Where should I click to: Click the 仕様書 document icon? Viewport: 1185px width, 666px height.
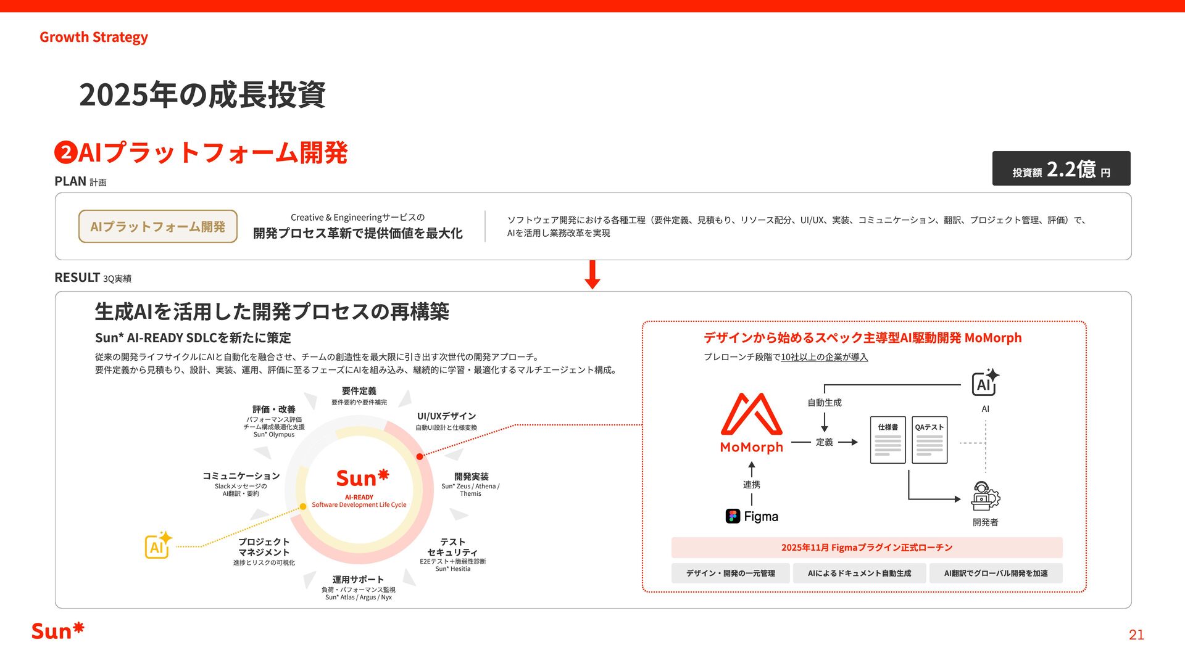(x=888, y=440)
